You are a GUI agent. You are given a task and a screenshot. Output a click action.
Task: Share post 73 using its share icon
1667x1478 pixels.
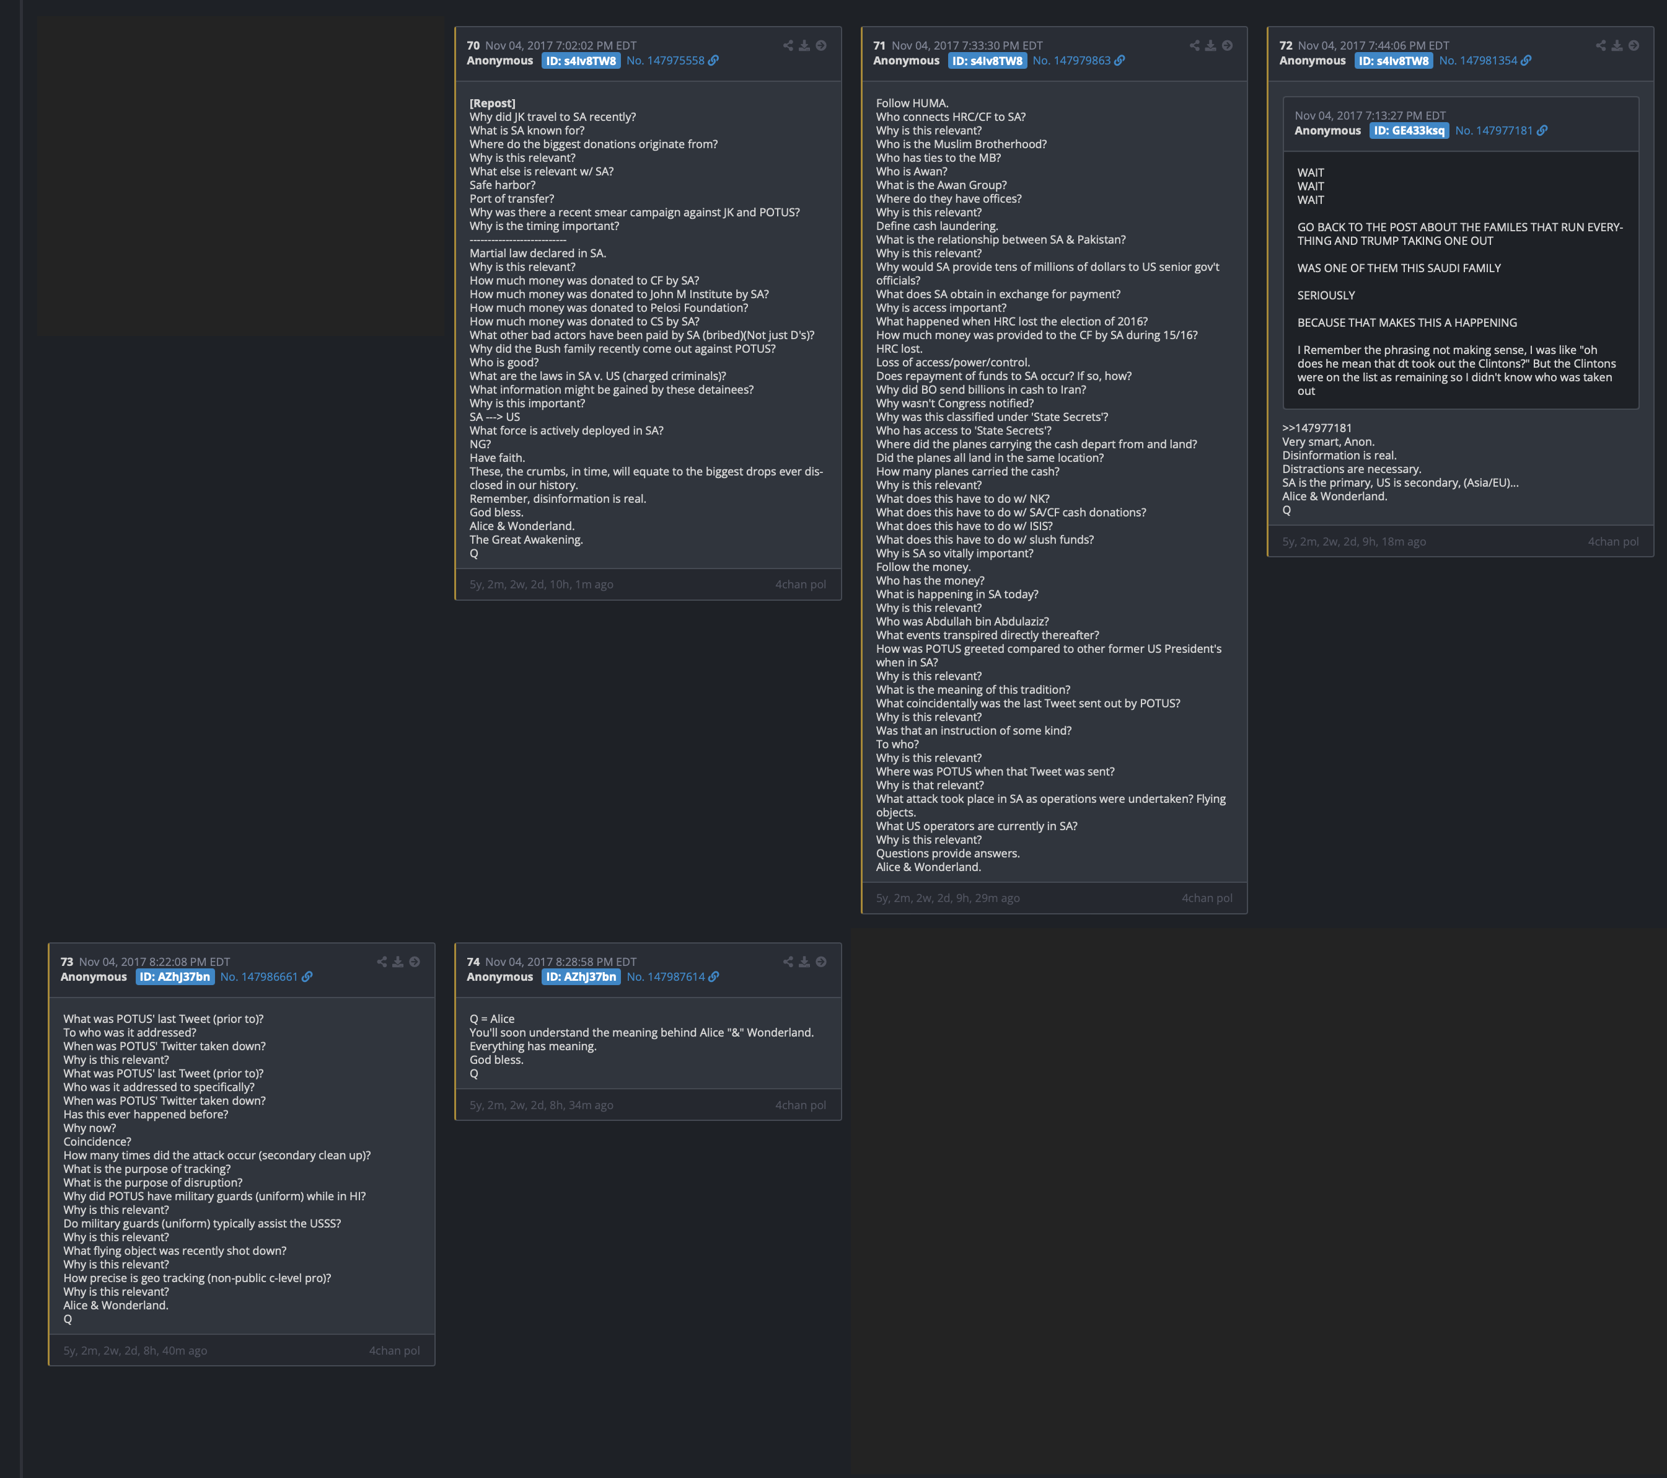point(382,962)
